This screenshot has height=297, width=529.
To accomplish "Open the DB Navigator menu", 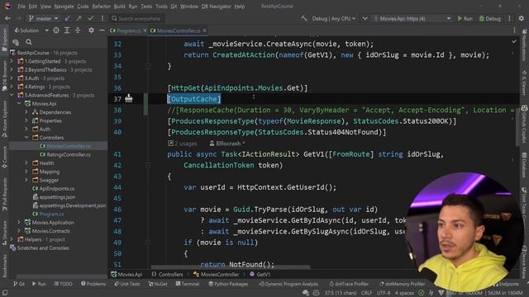I will (x=216, y=7).
